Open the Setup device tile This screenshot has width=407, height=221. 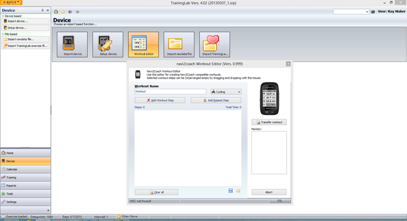(108, 45)
